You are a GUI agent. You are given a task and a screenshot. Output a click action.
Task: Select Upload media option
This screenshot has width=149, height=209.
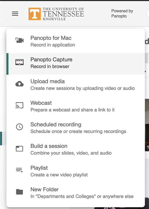pos(76,85)
